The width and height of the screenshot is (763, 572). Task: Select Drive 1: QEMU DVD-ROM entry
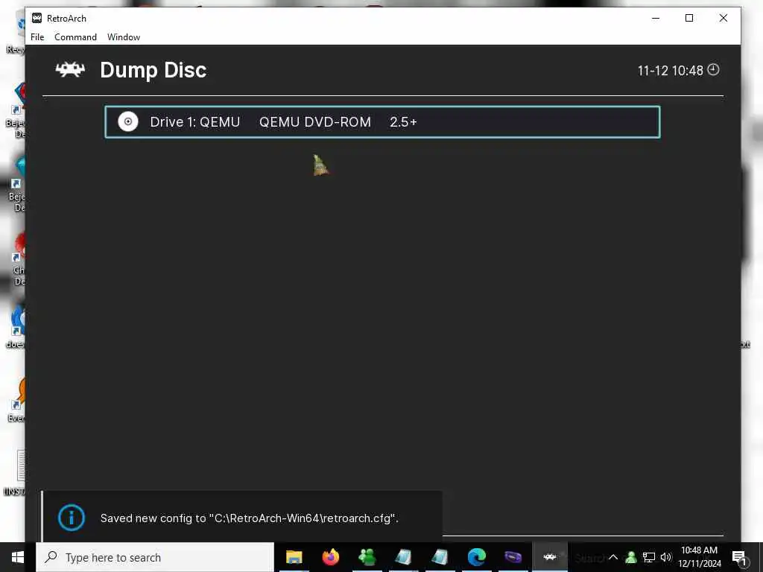(x=382, y=122)
